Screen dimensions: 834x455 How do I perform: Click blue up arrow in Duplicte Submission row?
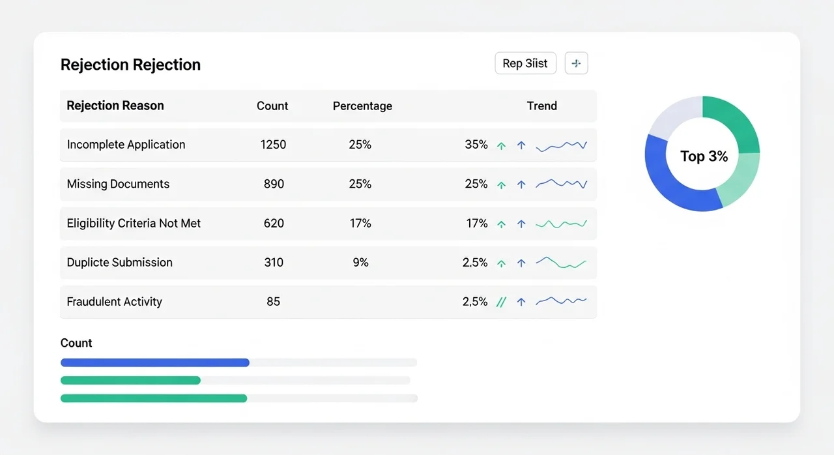click(x=521, y=263)
